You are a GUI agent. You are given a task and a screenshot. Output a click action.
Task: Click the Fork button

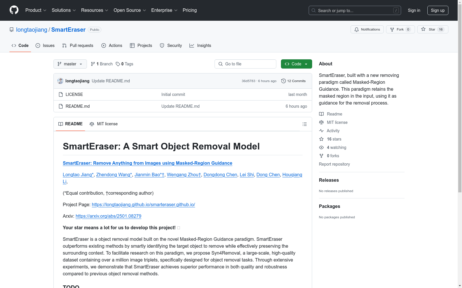[x=400, y=29]
